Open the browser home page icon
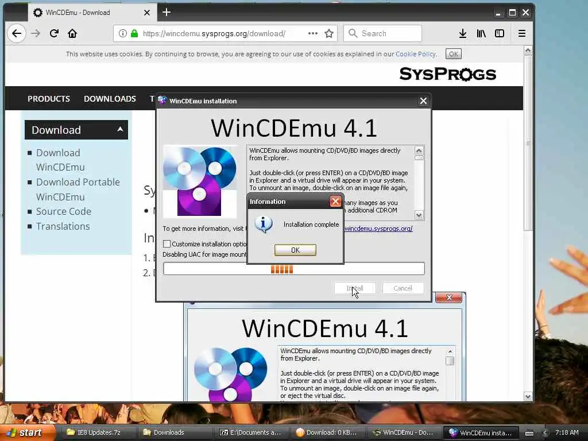 tap(72, 33)
